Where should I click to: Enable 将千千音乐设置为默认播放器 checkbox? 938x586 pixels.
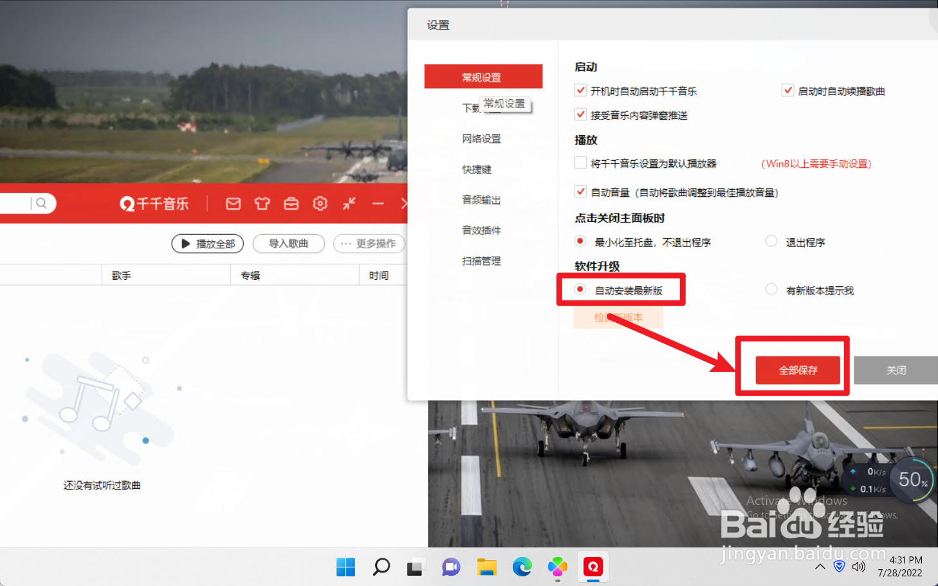(580, 163)
